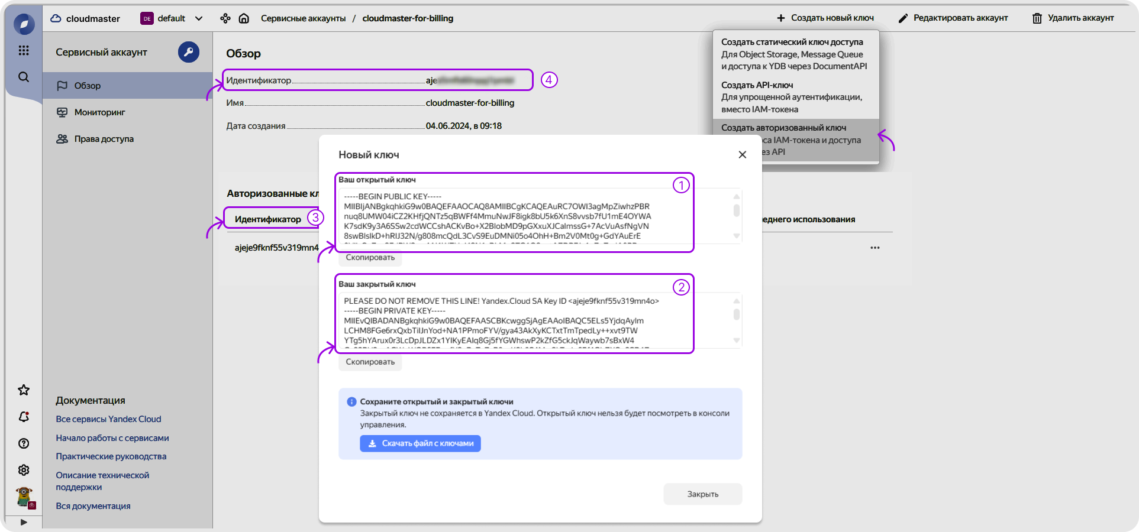Open settings gear icon in sidebar
1139x532 pixels.
point(24,470)
